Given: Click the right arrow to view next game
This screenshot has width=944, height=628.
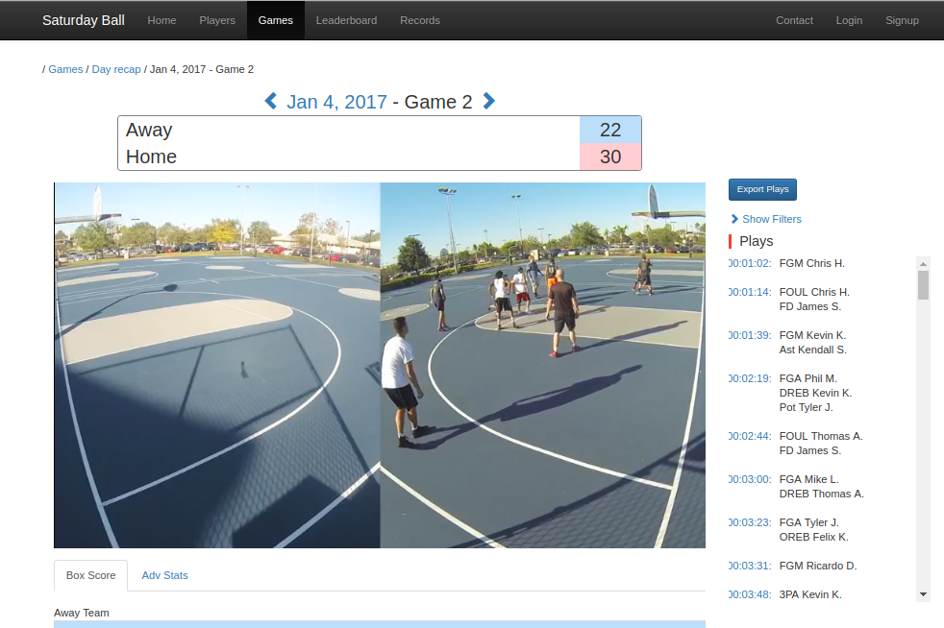Looking at the screenshot, I should pos(488,101).
